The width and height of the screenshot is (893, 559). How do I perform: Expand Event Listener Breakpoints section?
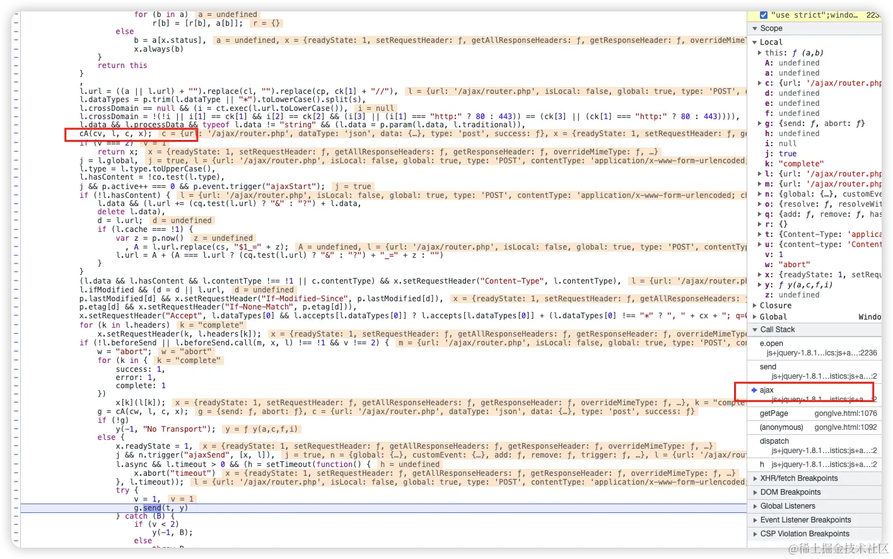pos(754,520)
